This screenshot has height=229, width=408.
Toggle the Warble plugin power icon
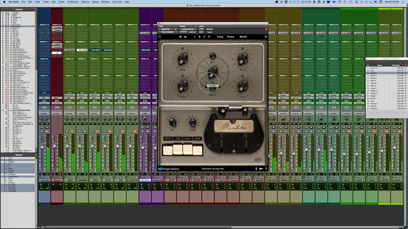[x=160, y=37]
